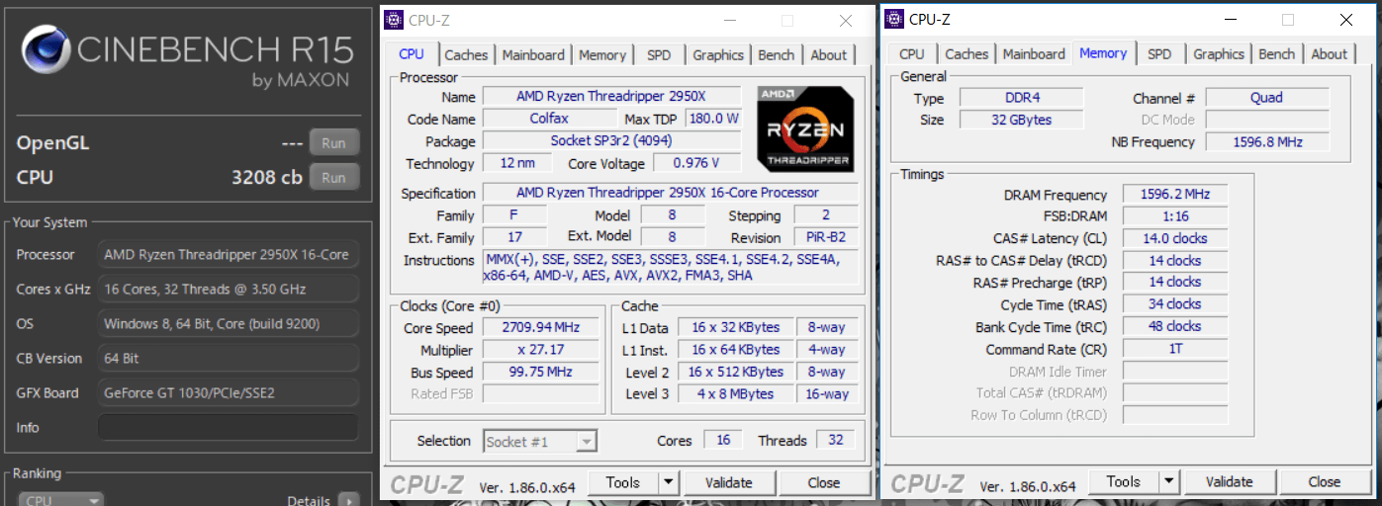Screen dimensions: 1382x506
Task: Click the NB Frequency value 1596.8 MHz
Action: coord(1266,141)
